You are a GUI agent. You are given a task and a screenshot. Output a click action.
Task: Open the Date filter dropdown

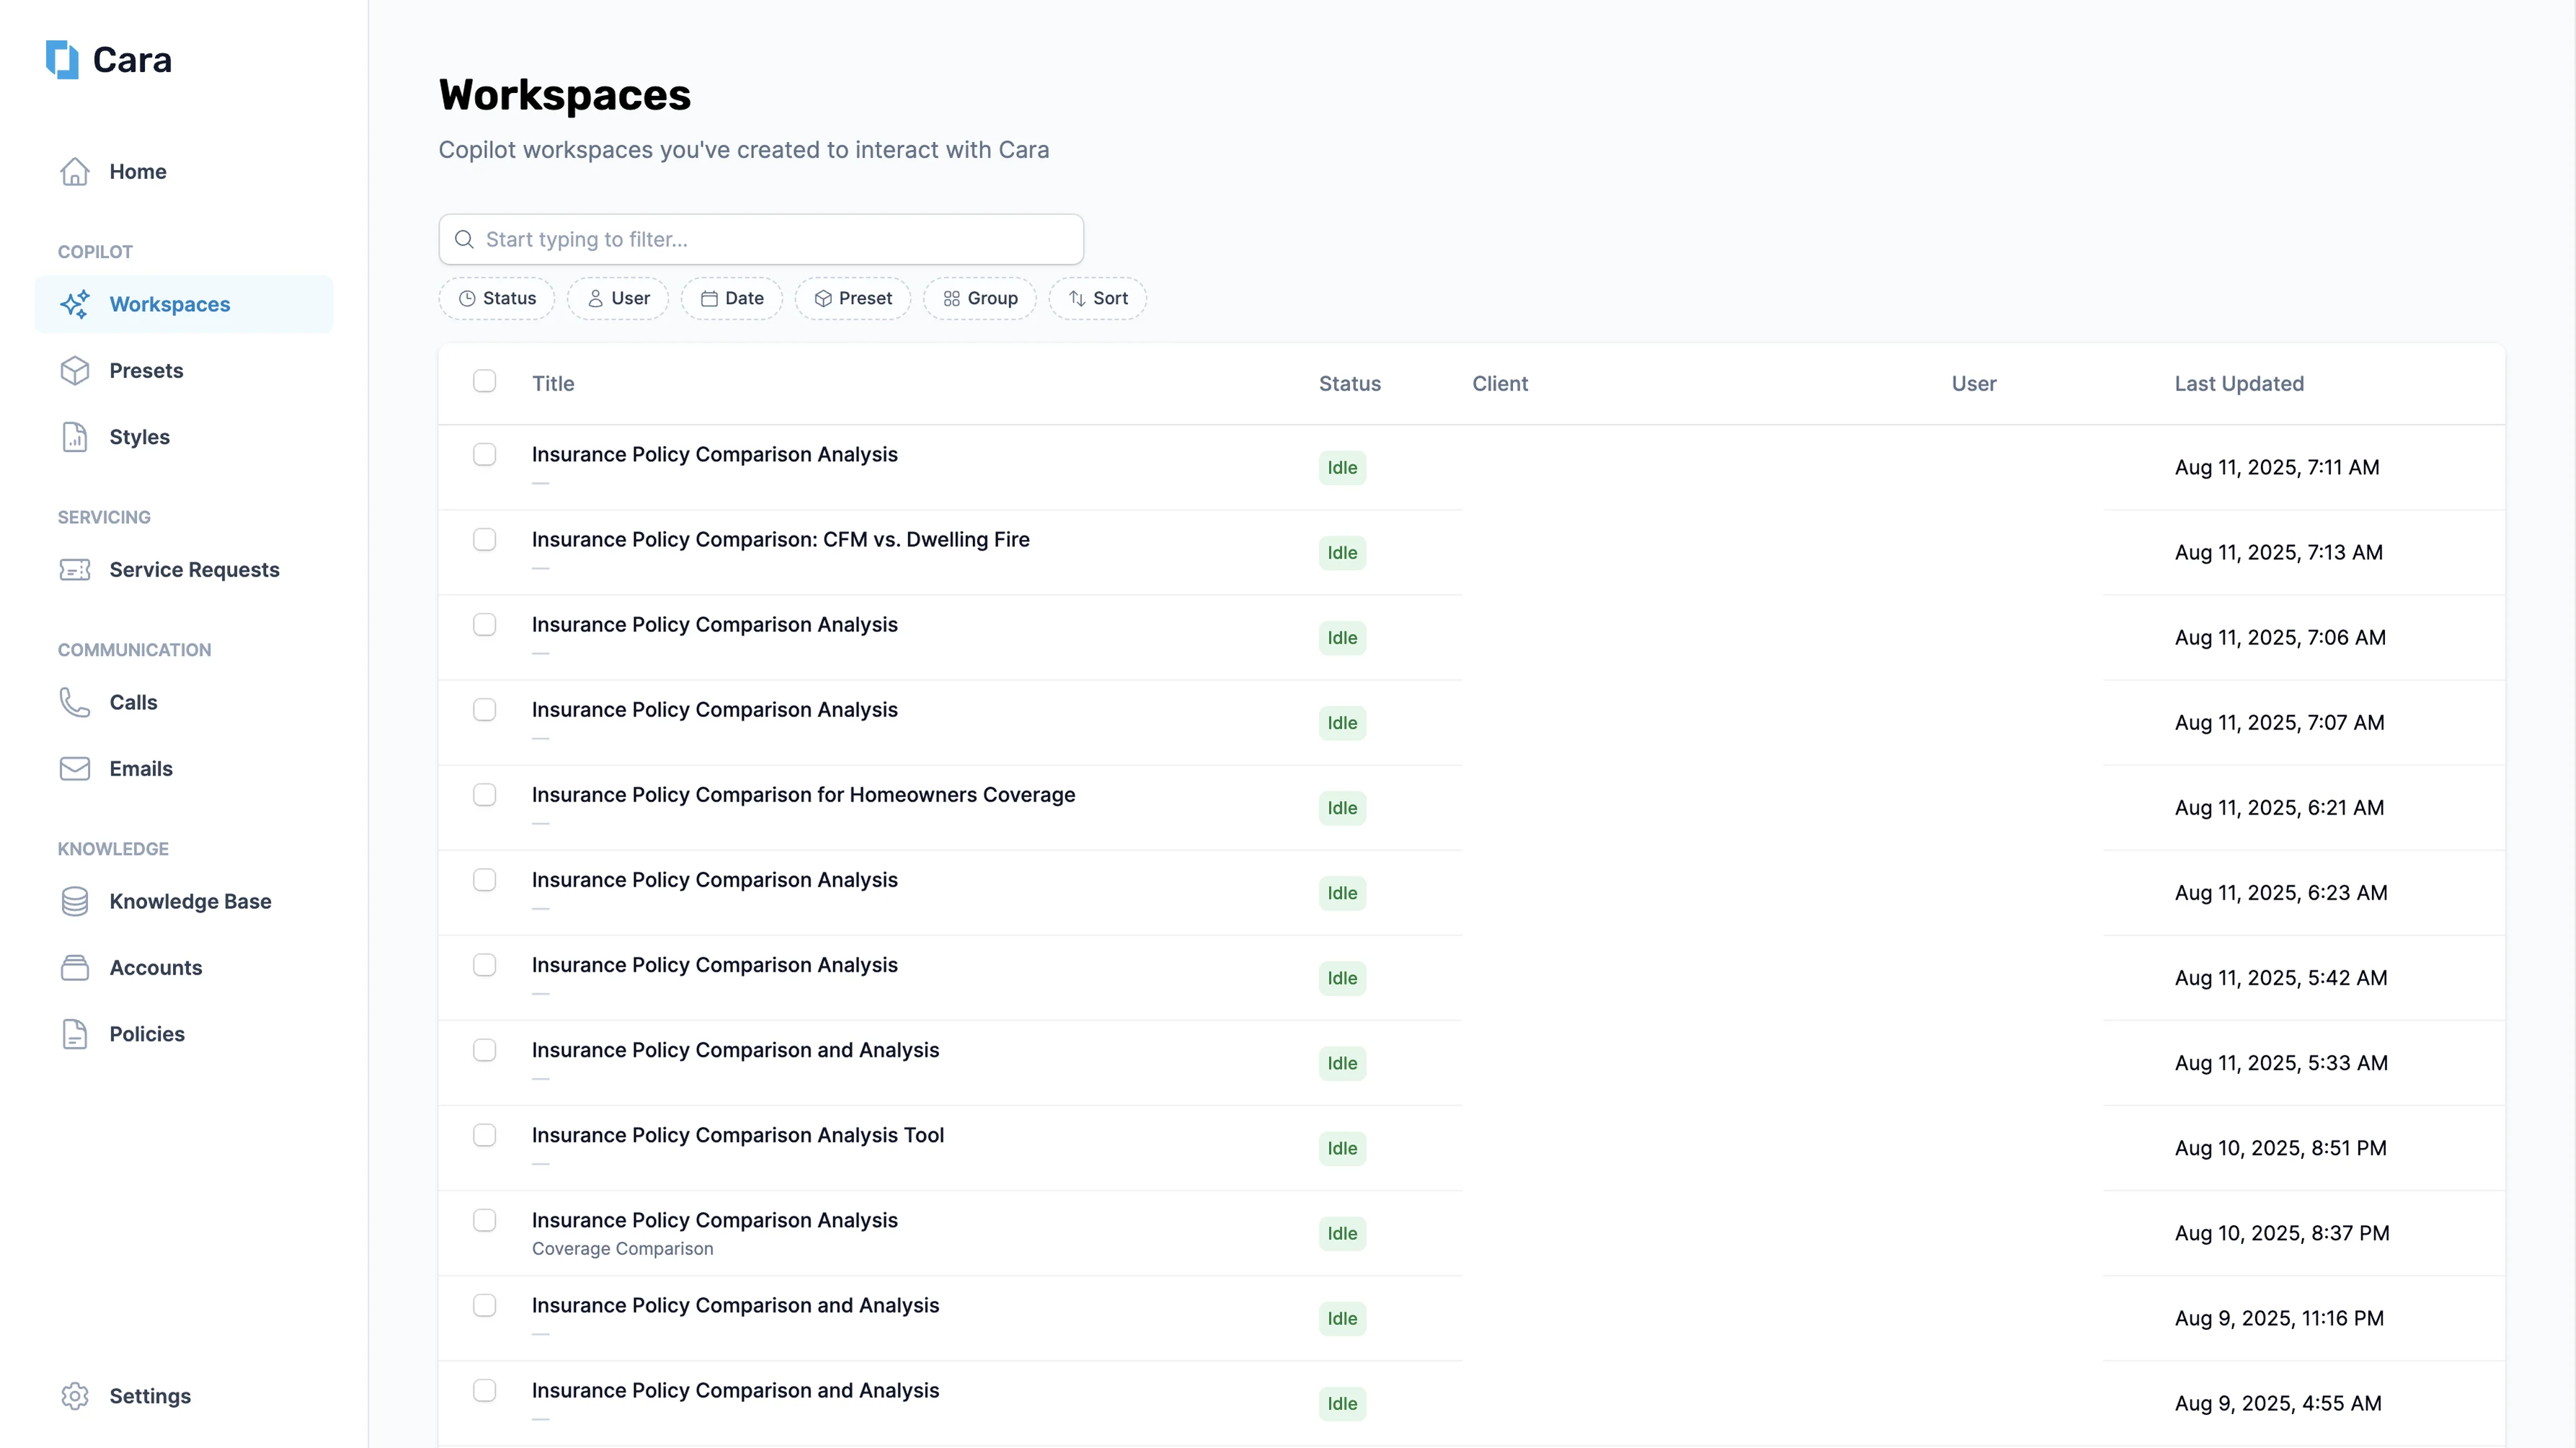(732, 298)
